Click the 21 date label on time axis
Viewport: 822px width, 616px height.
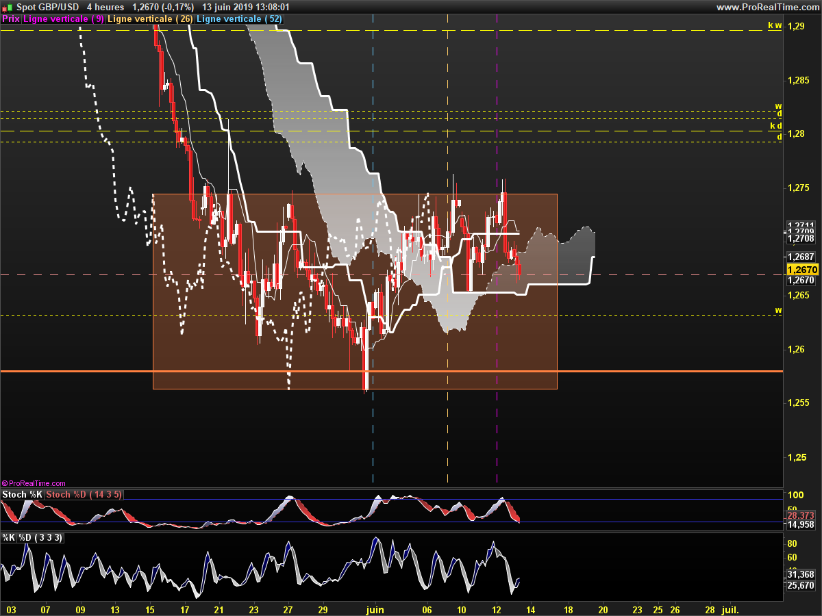point(219,608)
